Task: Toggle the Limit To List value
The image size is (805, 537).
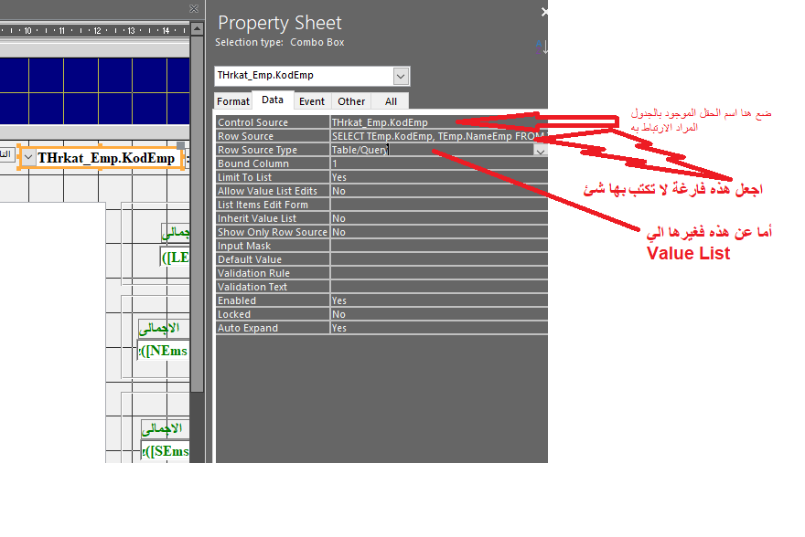Action: pos(438,177)
